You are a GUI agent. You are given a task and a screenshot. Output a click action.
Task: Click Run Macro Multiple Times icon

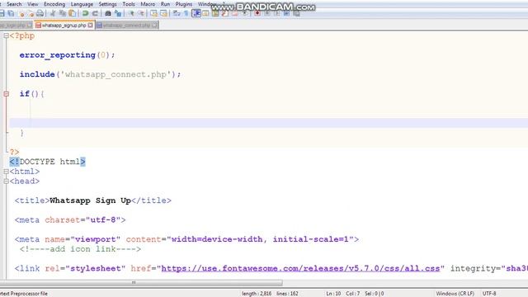click(x=286, y=13)
